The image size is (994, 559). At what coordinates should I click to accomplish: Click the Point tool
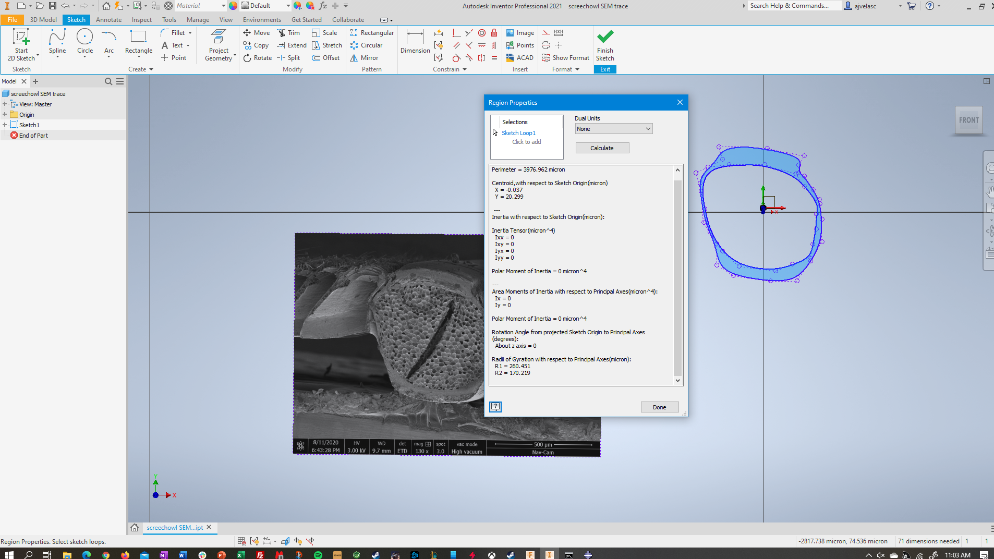tap(174, 58)
